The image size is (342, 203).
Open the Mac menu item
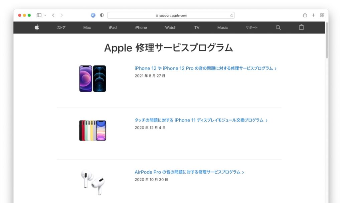[87, 28]
